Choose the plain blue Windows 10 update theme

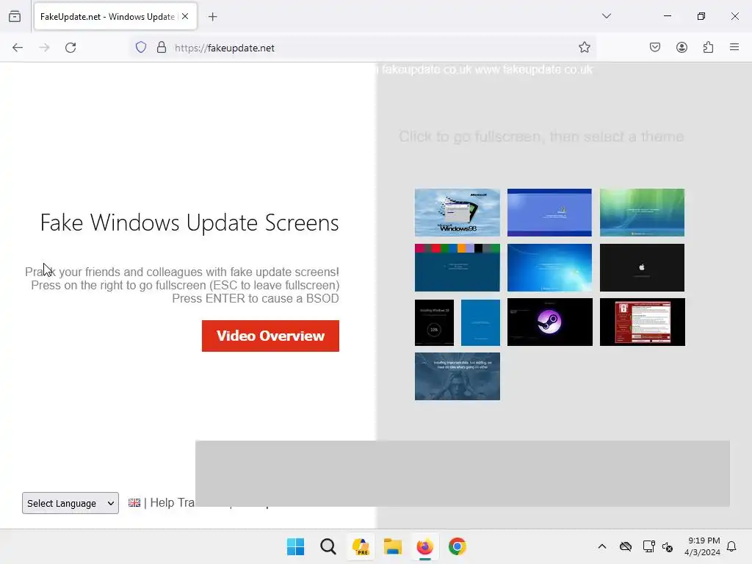(x=480, y=322)
